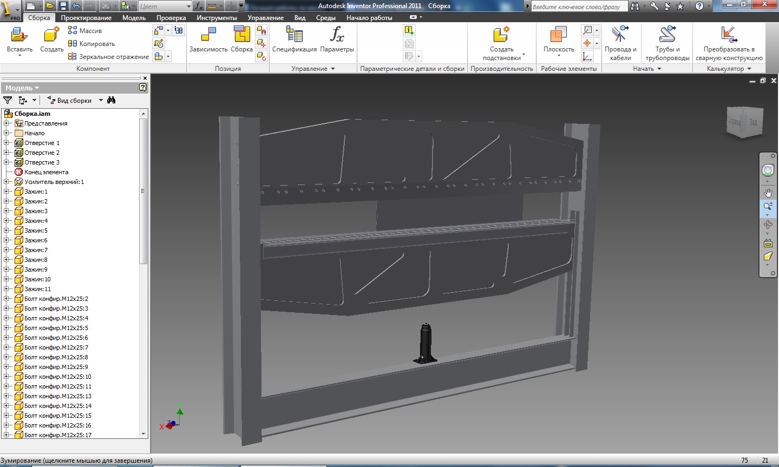This screenshot has width=779, height=467.
Task: Click the ViewCube Зад face
Action: pyautogui.click(x=753, y=123)
